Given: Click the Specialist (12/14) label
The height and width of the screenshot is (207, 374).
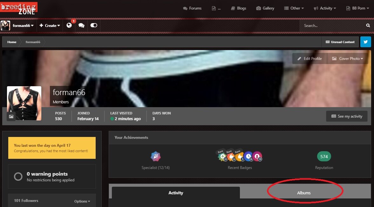Looking at the screenshot, I should pyautogui.click(x=155, y=168).
